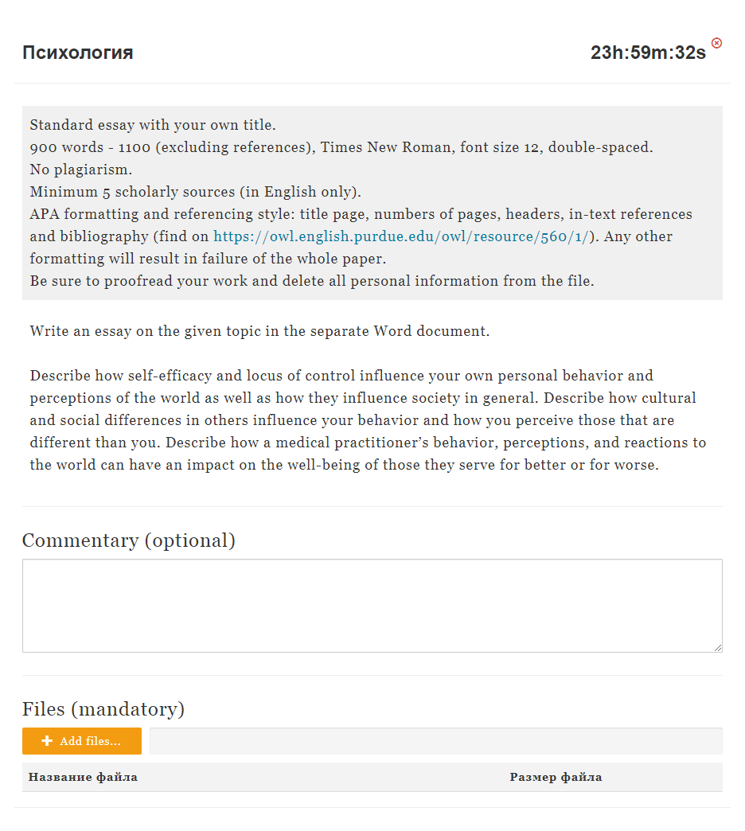Click the "Write an essay on the given topic" sentence

pyautogui.click(x=259, y=331)
